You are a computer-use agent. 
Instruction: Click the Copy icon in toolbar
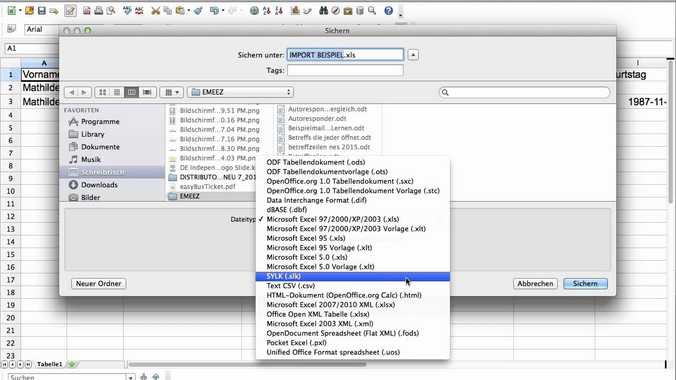[167, 10]
